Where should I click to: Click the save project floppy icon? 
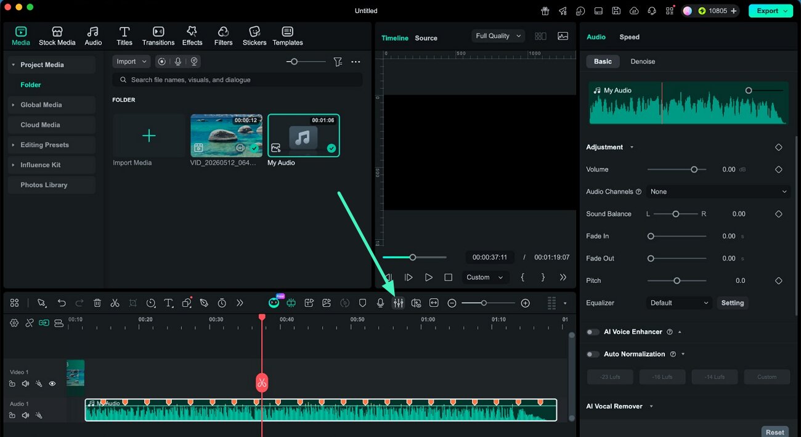pos(616,11)
